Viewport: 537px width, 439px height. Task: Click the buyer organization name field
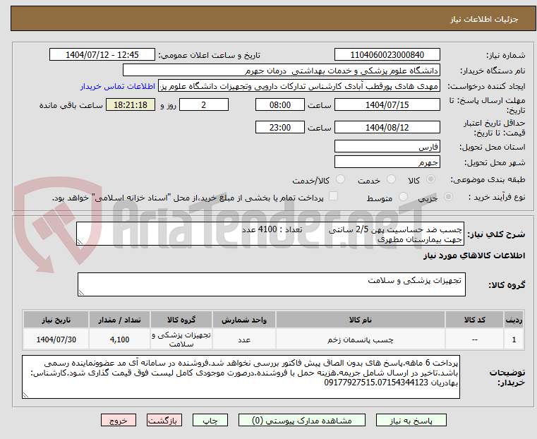pos(281,71)
